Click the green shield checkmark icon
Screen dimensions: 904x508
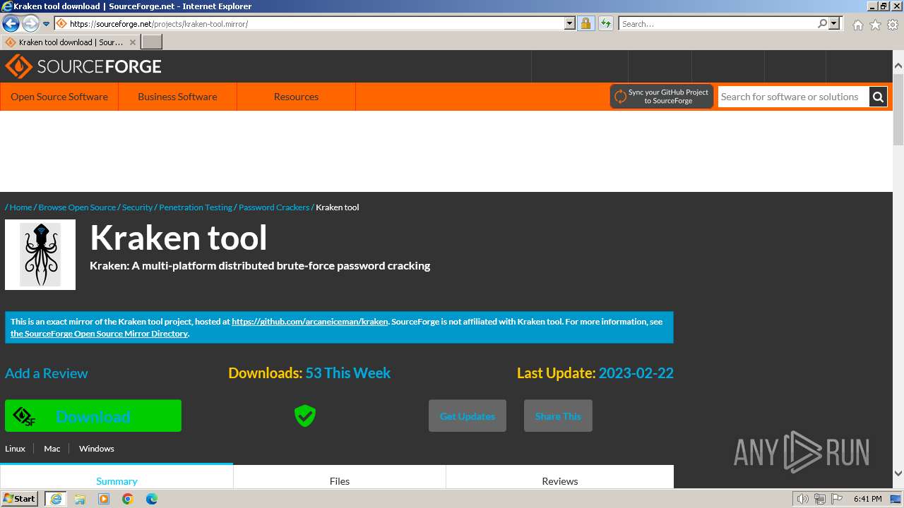click(305, 416)
